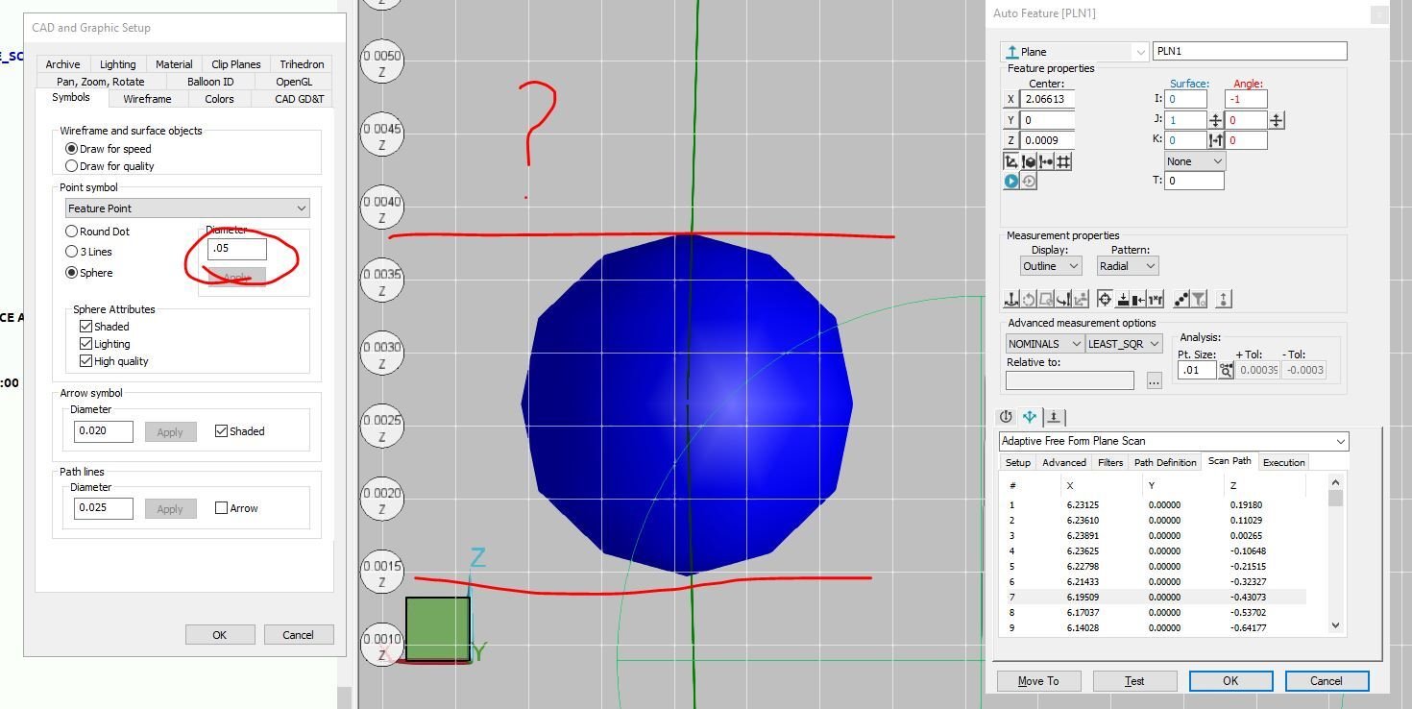This screenshot has width=1412, height=709.
Task: Open the Pattern Radial dropdown
Action: tap(1128, 266)
